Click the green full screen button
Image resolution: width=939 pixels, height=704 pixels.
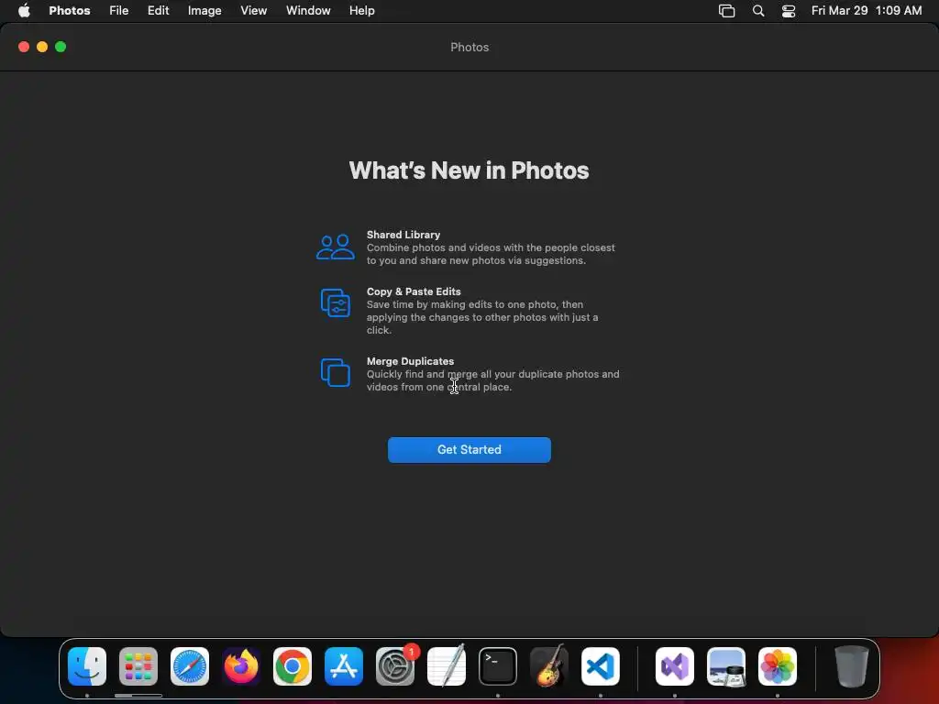(61, 47)
